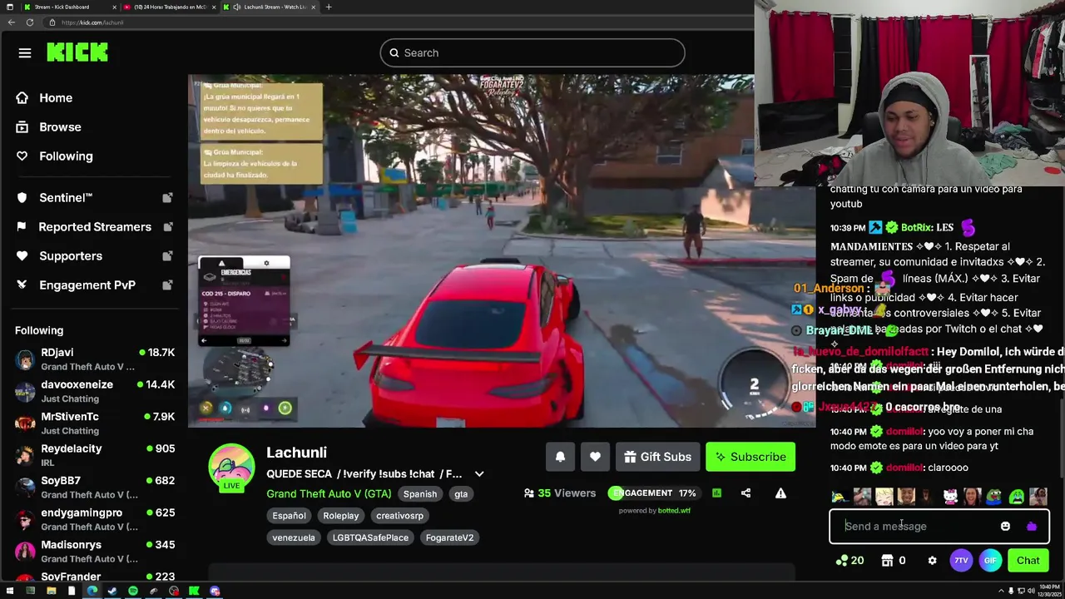The height and width of the screenshot is (599, 1065).
Task: Open Following in sidebar
Action: click(x=66, y=156)
